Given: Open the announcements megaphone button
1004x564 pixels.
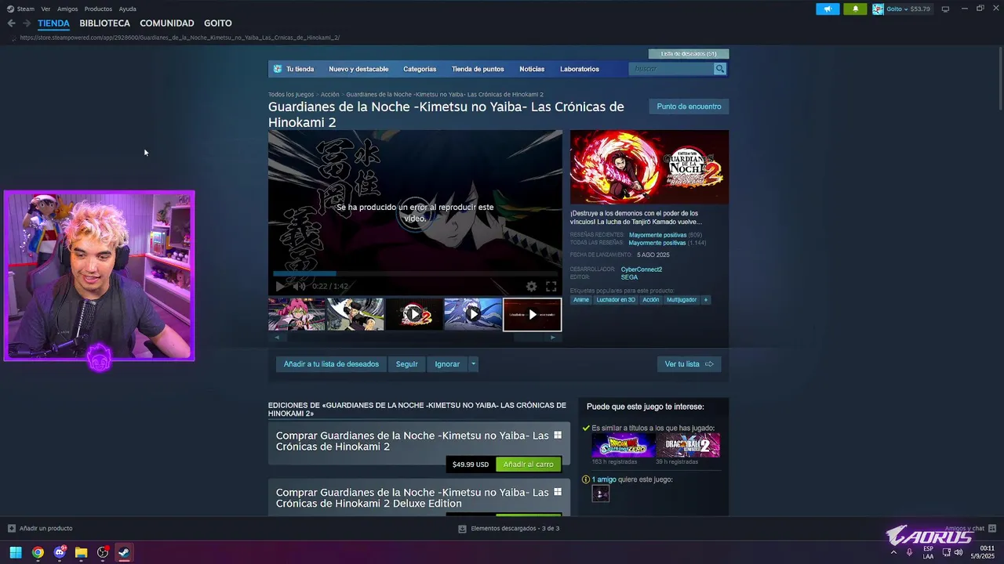Looking at the screenshot, I should (828, 9).
